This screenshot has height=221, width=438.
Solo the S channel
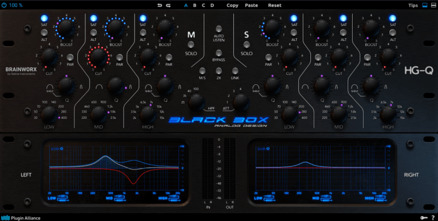coord(246,45)
